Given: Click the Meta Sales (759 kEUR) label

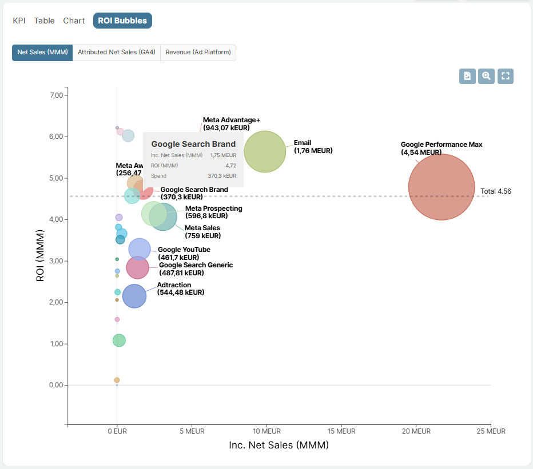Looking at the screenshot, I should click(202, 231).
